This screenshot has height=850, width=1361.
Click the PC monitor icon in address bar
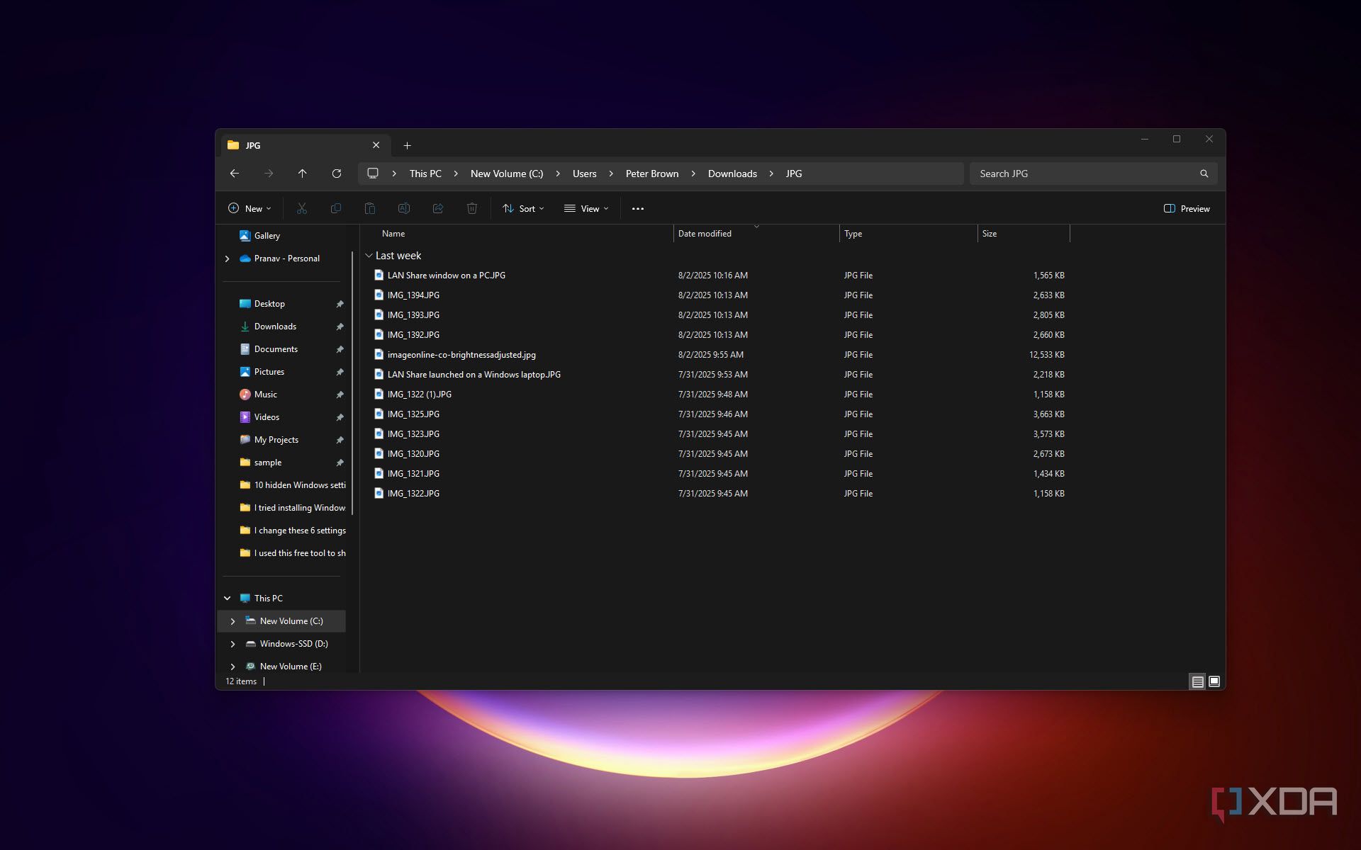(x=373, y=174)
